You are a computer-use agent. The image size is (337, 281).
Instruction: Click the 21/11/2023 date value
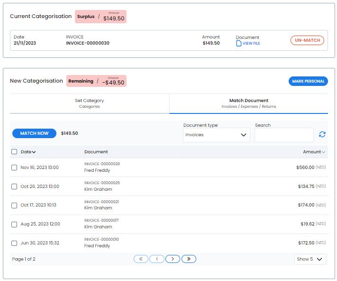tap(25, 43)
